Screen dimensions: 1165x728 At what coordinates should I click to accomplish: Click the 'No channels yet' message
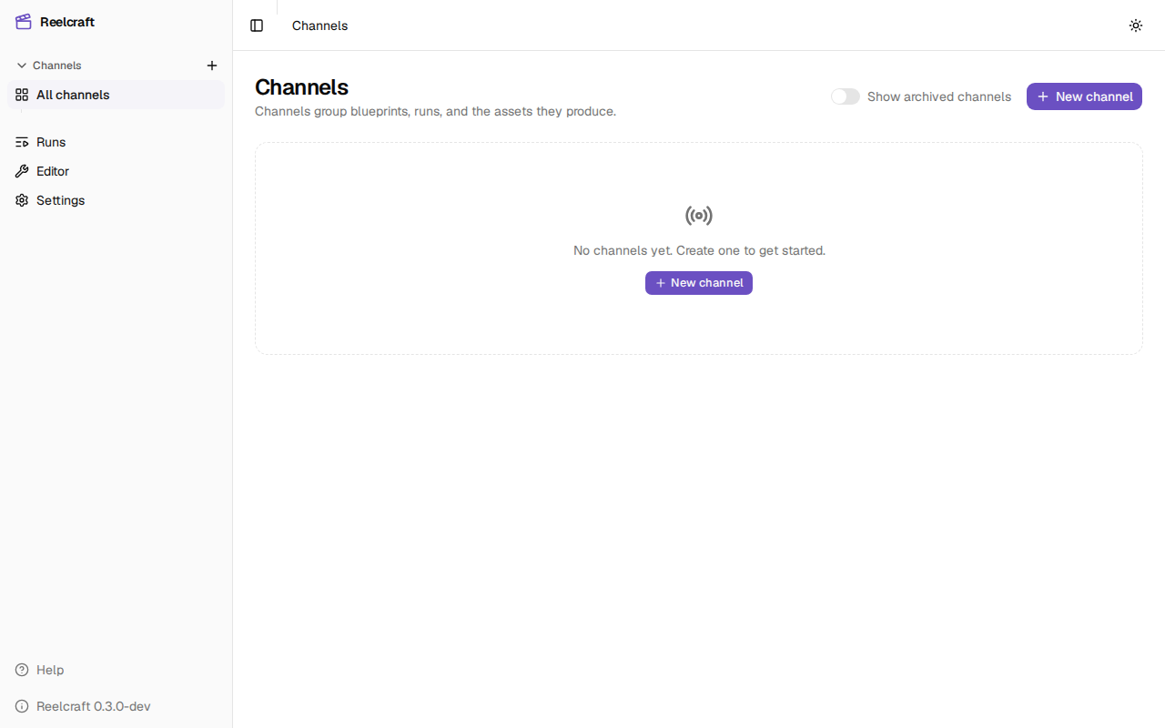(699, 250)
